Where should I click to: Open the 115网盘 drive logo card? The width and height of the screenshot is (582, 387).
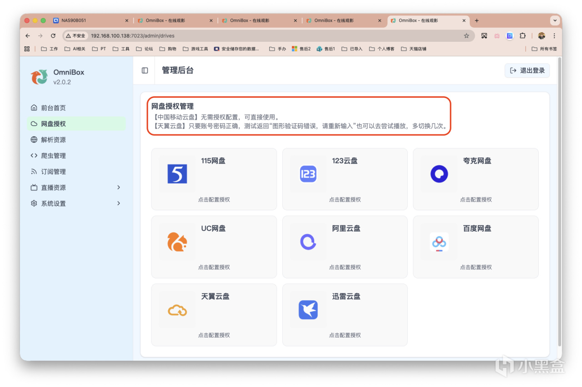pyautogui.click(x=214, y=179)
